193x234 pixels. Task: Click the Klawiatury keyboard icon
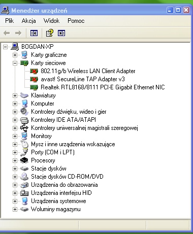click(x=24, y=95)
